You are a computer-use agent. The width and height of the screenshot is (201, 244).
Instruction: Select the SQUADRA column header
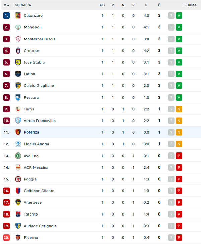click(23, 5)
